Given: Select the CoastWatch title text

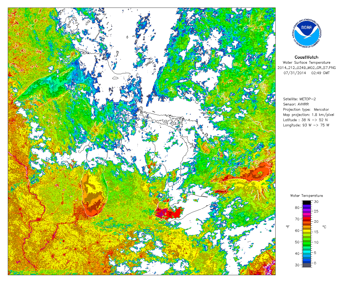Looking at the screenshot, I should pyautogui.click(x=306, y=57).
